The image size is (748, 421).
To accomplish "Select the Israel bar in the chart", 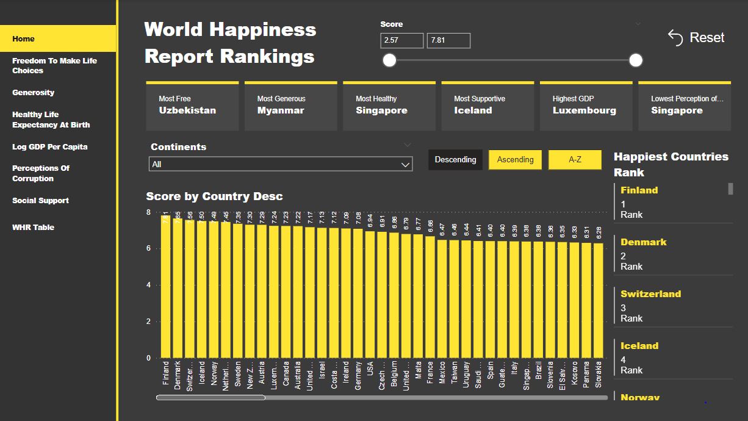I will point(322,293).
